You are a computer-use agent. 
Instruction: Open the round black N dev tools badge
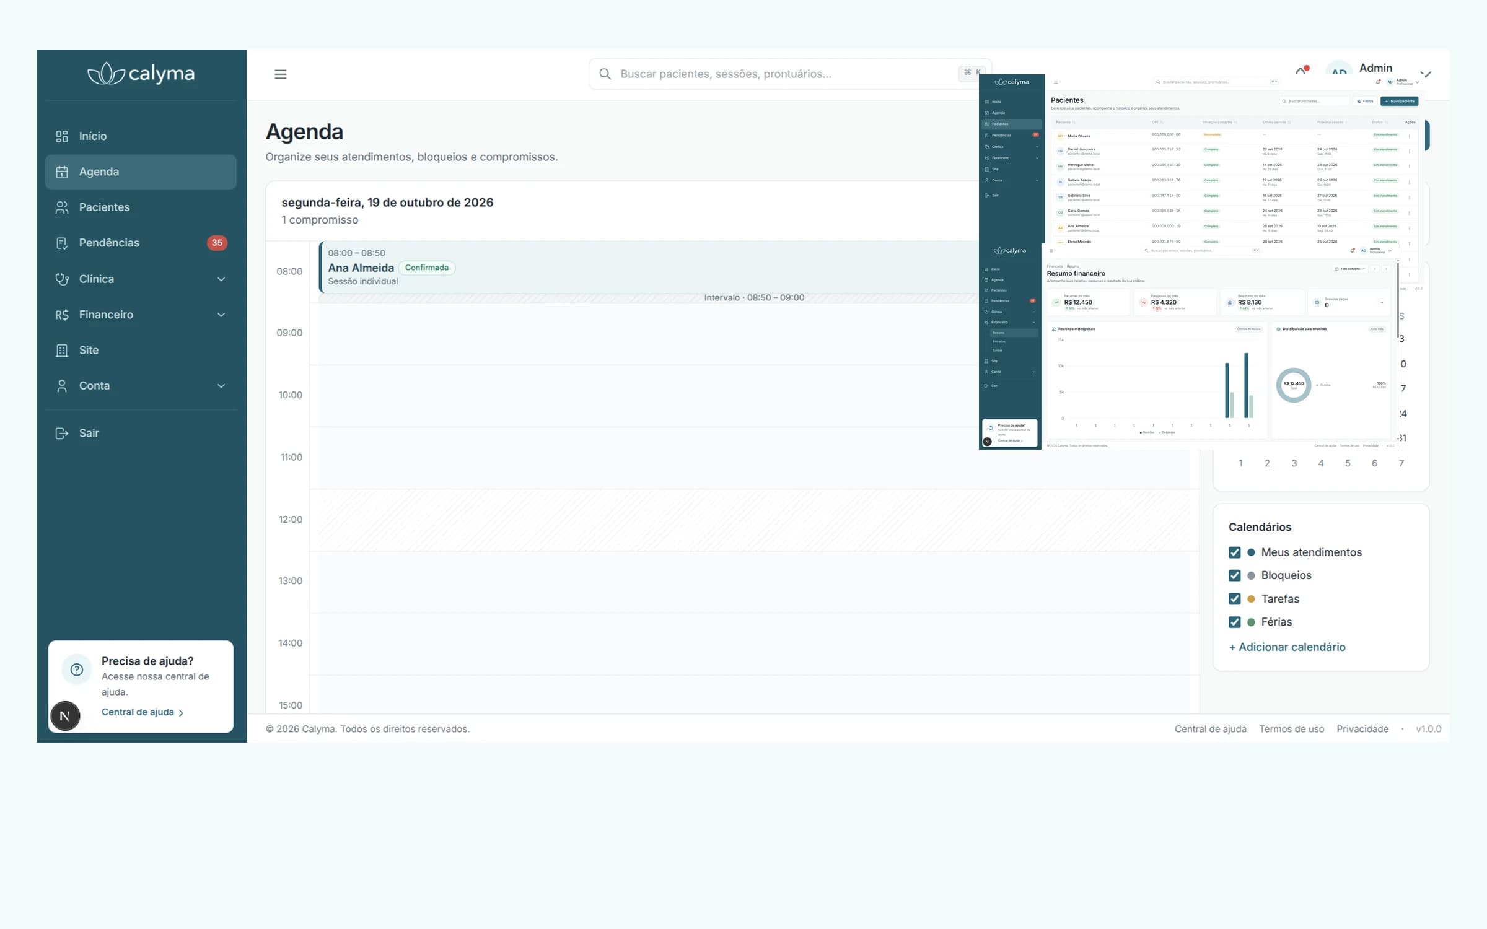pyautogui.click(x=65, y=716)
